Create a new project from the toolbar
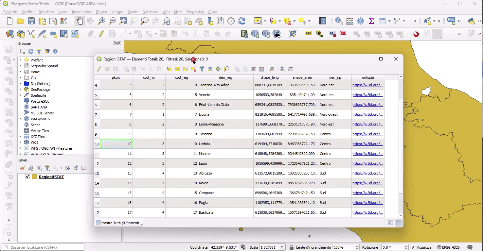This screenshot has width=483, height=251. [x=10, y=21]
